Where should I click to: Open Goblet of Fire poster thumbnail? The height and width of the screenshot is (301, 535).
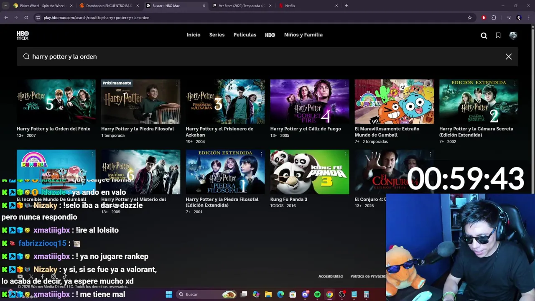tap(309, 102)
